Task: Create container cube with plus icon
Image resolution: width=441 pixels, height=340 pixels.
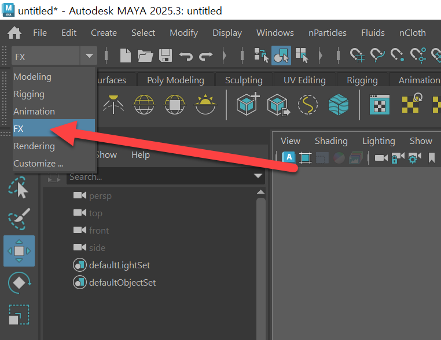Action: 248,104
